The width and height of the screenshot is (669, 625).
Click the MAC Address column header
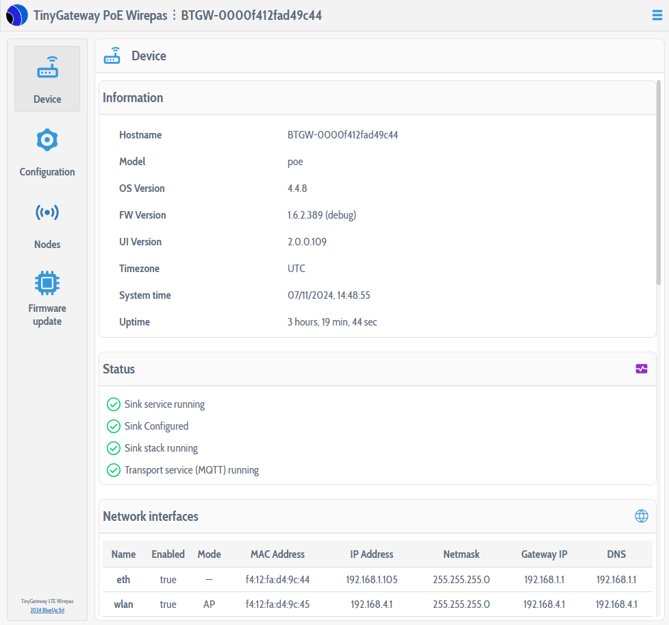tap(277, 554)
